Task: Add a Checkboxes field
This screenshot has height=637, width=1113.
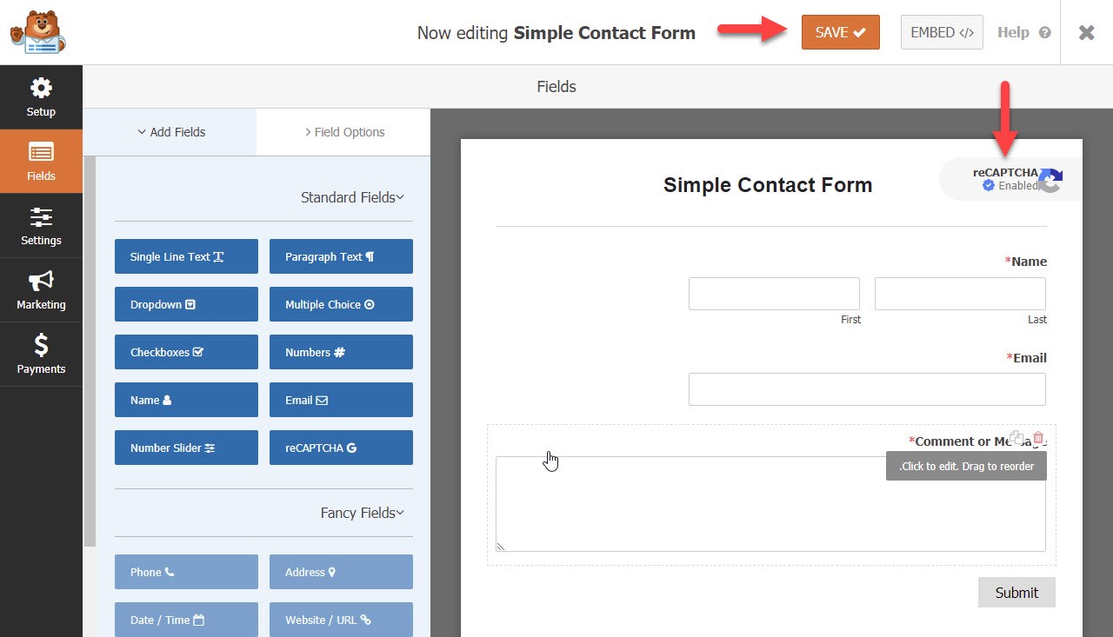Action: [x=186, y=352]
